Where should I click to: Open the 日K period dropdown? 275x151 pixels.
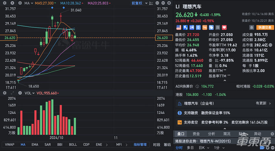[x=203, y=147]
